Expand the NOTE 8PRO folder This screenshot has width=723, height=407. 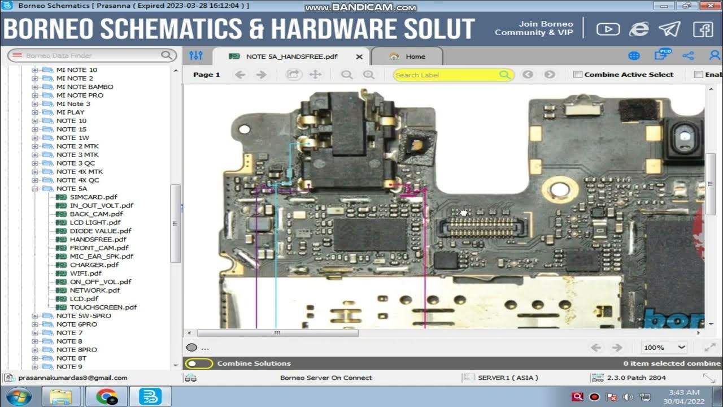(x=35, y=350)
